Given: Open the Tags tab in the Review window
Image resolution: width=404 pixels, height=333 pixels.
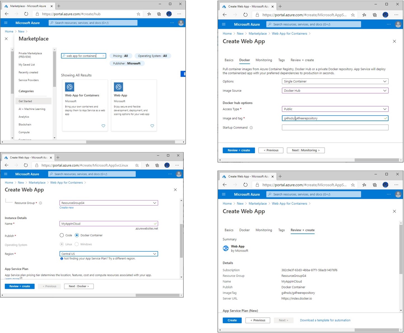Looking at the screenshot, I should click(x=281, y=230).
